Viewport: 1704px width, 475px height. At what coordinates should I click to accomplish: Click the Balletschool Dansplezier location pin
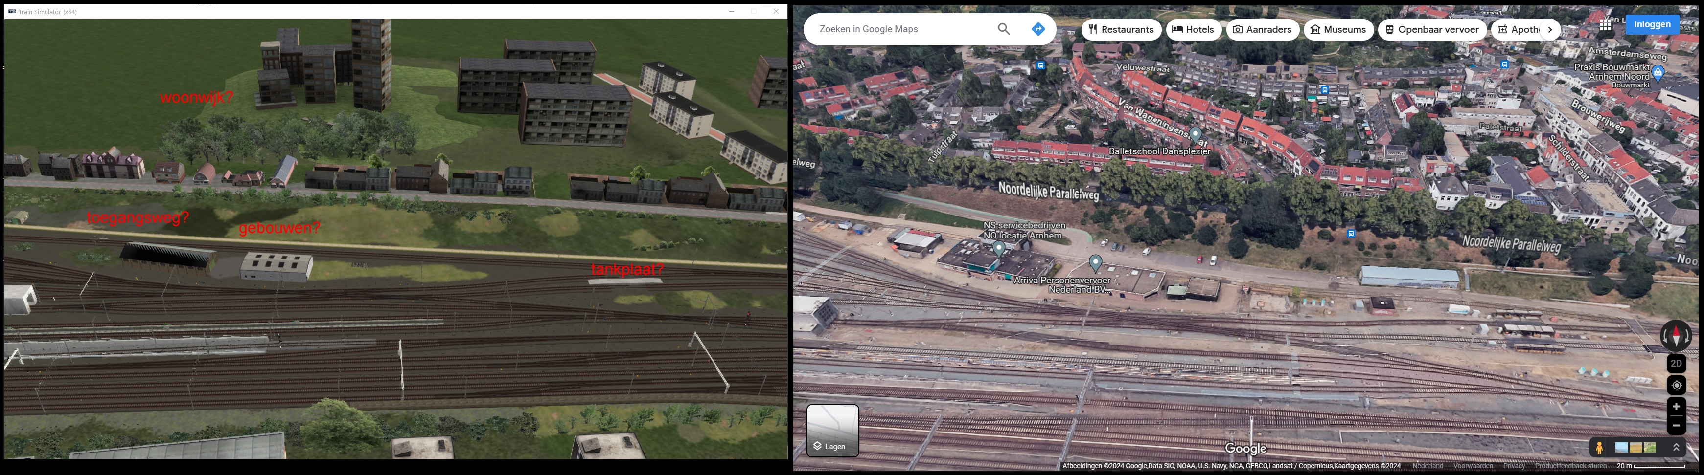coord(1196,135)
